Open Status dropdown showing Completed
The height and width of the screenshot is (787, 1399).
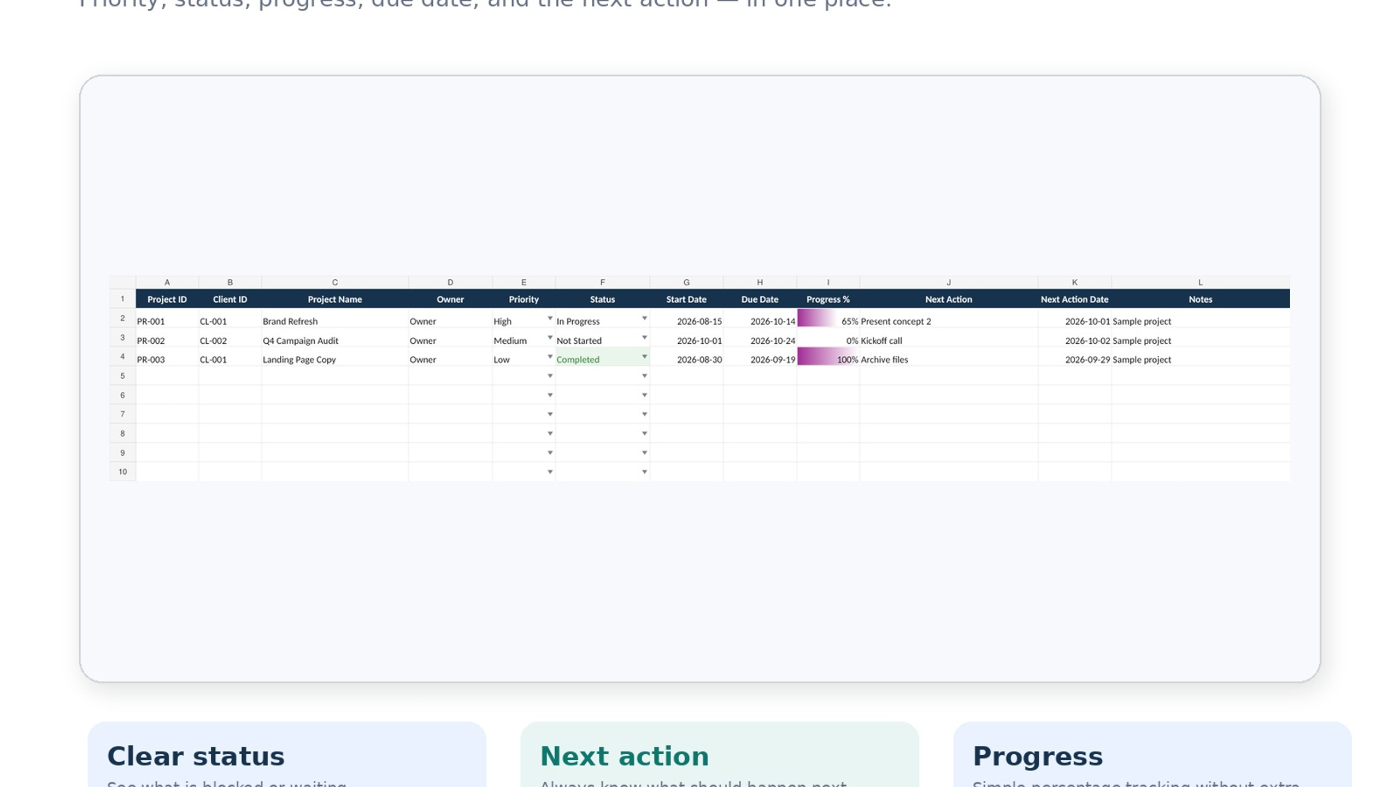tap(644, 356)
